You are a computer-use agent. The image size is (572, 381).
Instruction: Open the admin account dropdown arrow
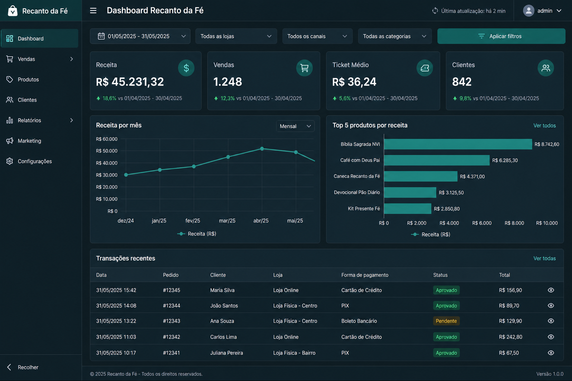559,11
